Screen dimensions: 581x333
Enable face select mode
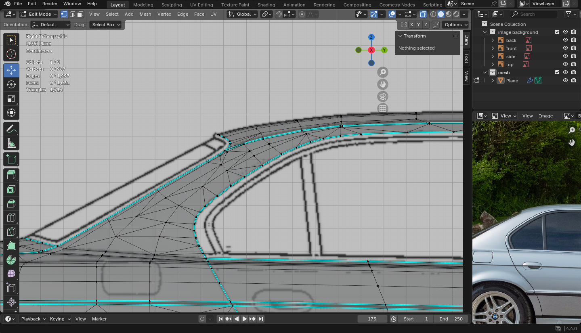(x=80, y=14)
